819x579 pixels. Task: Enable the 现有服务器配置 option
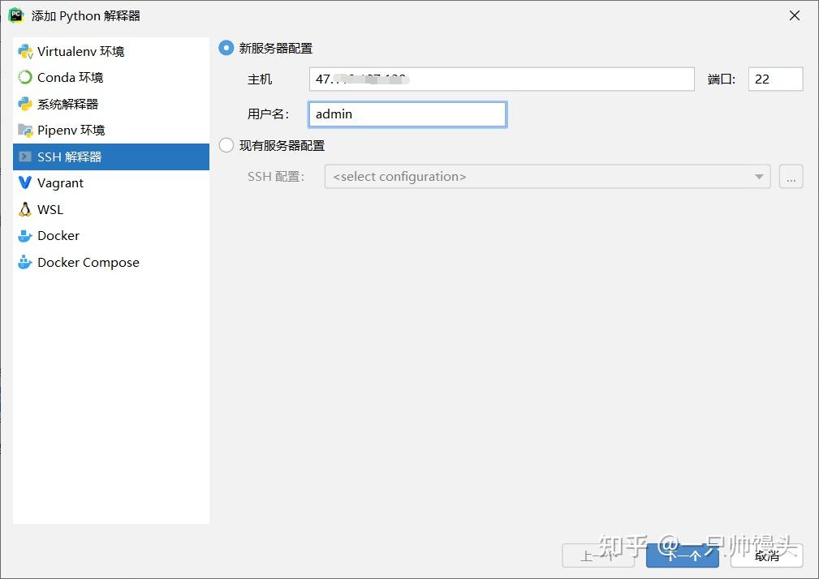[x=225, y=145]
